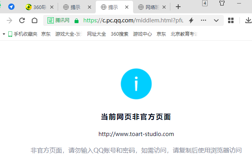Reload the page with the refresh icon
The image size is (252, 167).
[x=22, y=20]
